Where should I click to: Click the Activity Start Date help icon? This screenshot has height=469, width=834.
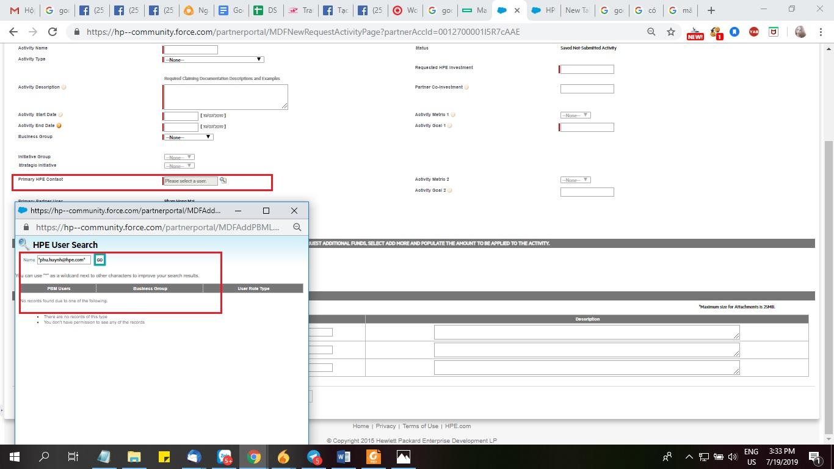point(60,115)
